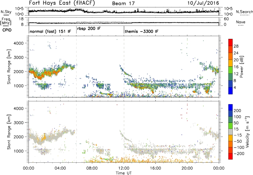
Task: Click the '3000' tick on the velocity panel
Action: (x=19, y=123)
